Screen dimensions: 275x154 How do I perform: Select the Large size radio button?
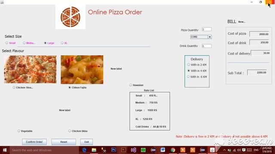(x=45, y=43)
